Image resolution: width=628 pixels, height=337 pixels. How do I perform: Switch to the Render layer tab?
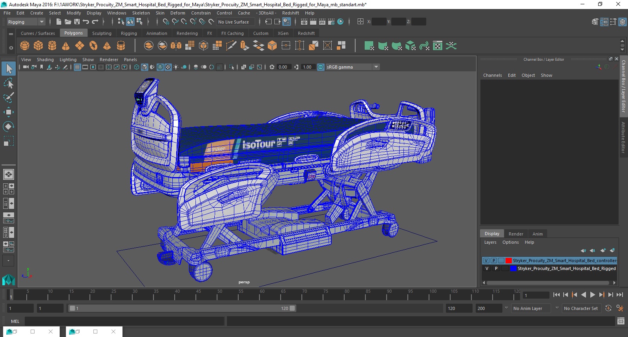[x=516, y=234]
